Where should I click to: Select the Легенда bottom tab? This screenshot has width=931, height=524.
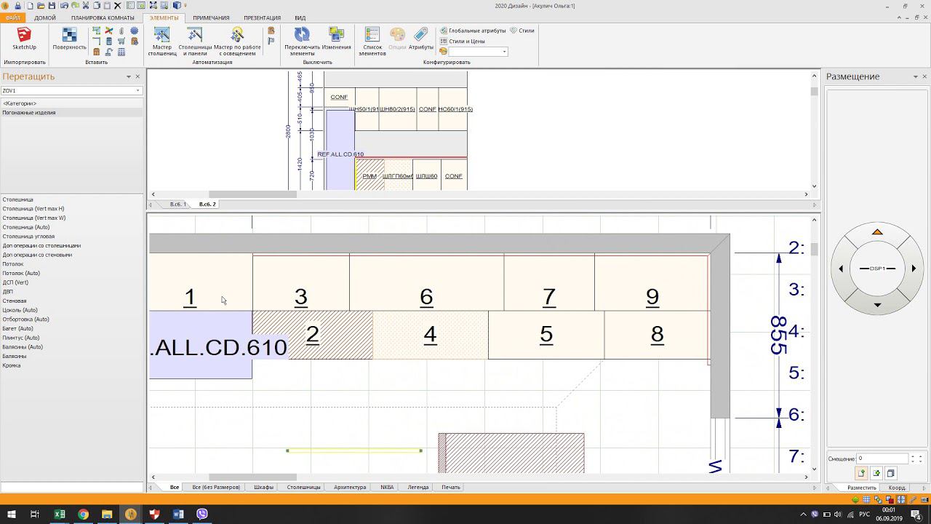(418, 487)
